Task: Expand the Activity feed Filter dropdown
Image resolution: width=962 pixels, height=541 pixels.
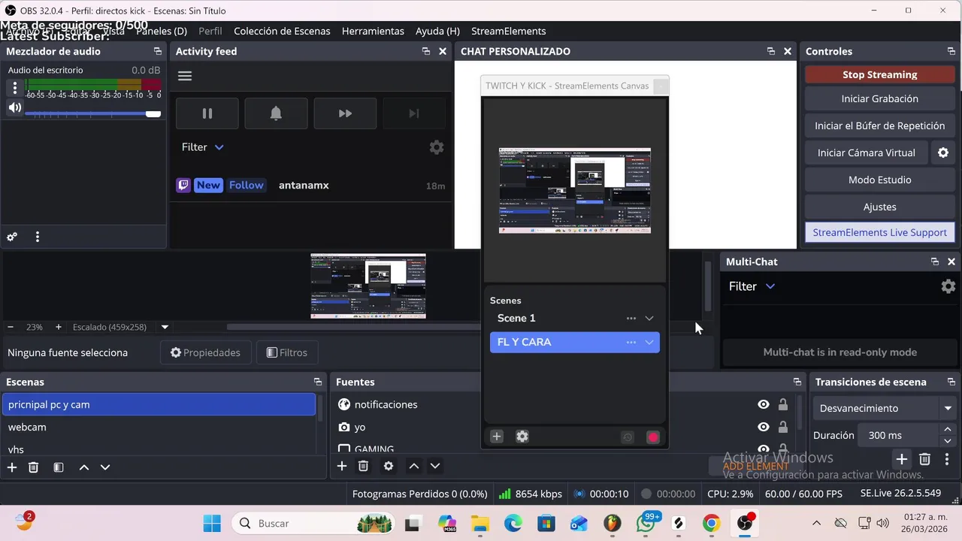Action: click(219, 147)
